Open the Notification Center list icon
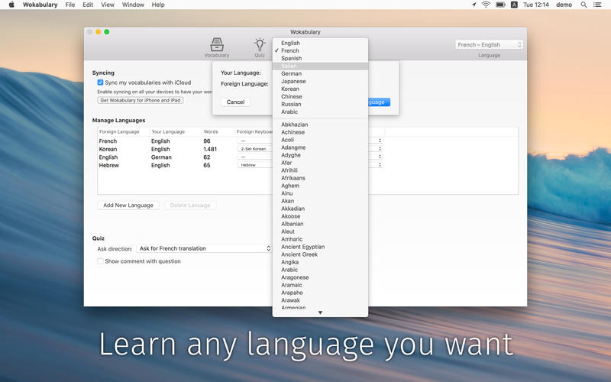The width and height of the screenshot is (611, 382). click(x=599, y=5)
